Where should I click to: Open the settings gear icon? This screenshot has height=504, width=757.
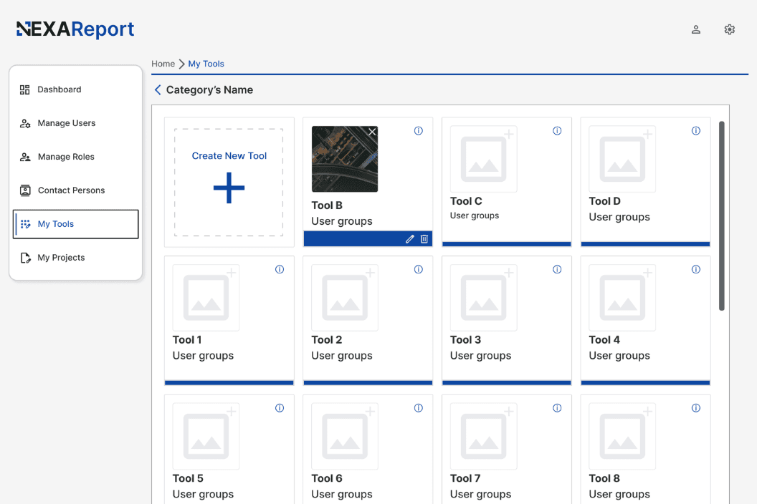(x=730, y=29)
